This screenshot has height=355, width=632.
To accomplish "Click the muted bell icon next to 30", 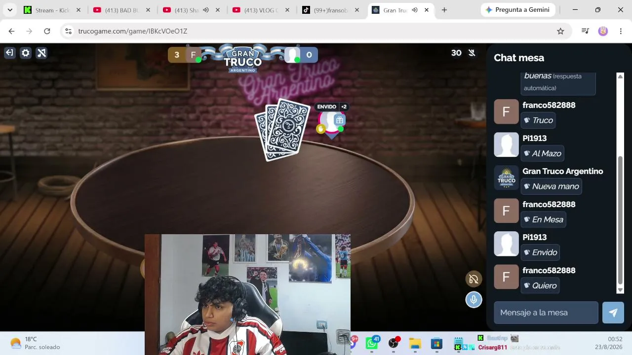I will click(472, 53).
